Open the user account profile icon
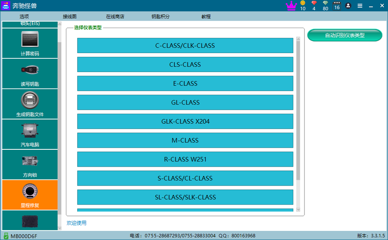The height and width of the screenshot is (240, 388). click(x=348, y=6)
